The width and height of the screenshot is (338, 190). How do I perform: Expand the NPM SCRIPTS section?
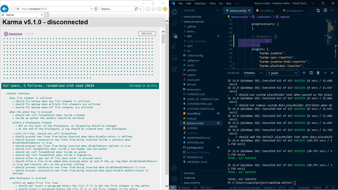point(192,183)
